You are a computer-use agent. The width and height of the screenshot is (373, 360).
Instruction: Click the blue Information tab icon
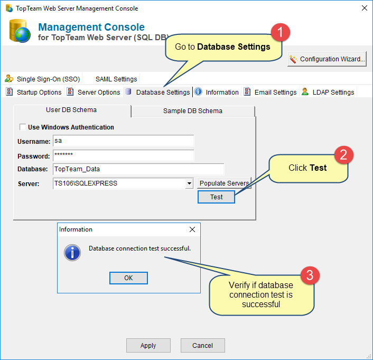pos(198,91)
